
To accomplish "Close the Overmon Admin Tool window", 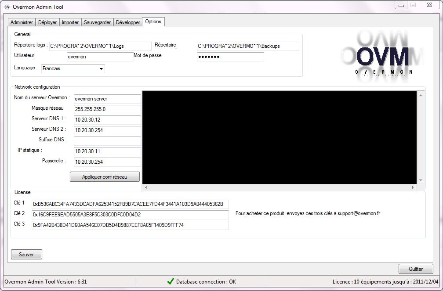I will click(x=429, y=5).
